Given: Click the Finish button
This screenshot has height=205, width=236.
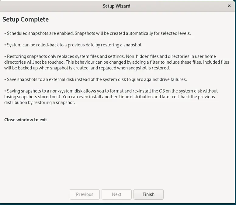Looking at the screenshot, I should (148, 194).
